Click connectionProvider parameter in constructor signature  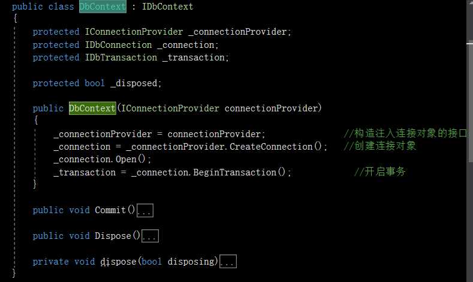pos(273,108)
